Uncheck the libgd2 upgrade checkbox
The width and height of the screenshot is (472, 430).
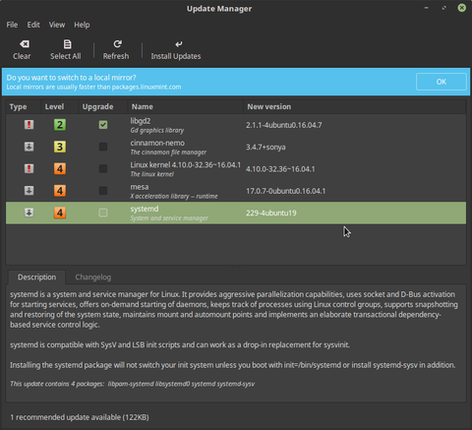click(103, 125)
